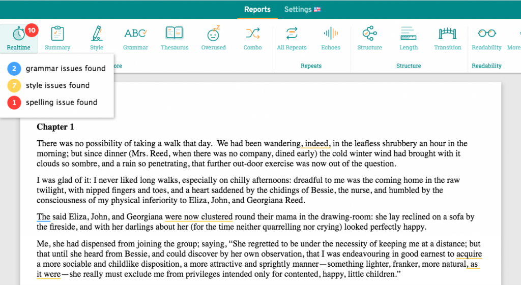Click the blue 2 grammar count circle
Viewport: 521px width, 285px height.
tap(14, 69)
